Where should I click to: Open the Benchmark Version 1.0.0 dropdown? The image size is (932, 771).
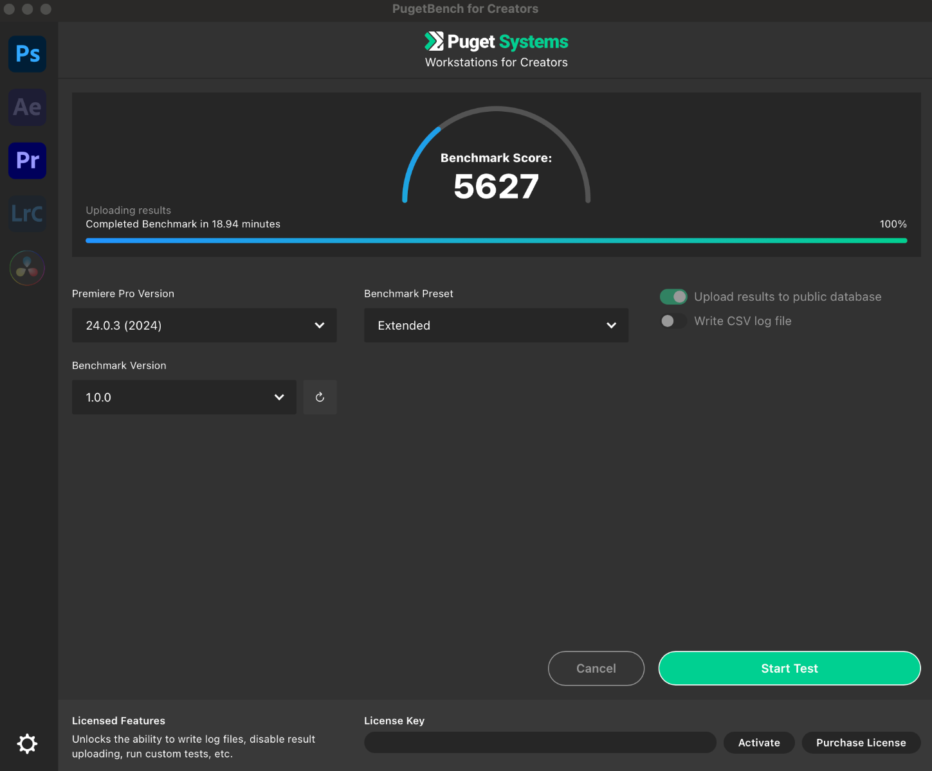184,397
